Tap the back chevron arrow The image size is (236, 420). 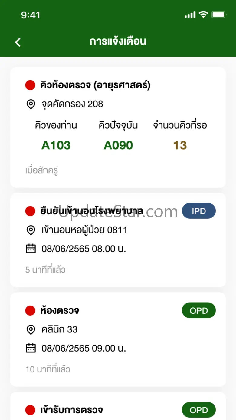(18, 42)
